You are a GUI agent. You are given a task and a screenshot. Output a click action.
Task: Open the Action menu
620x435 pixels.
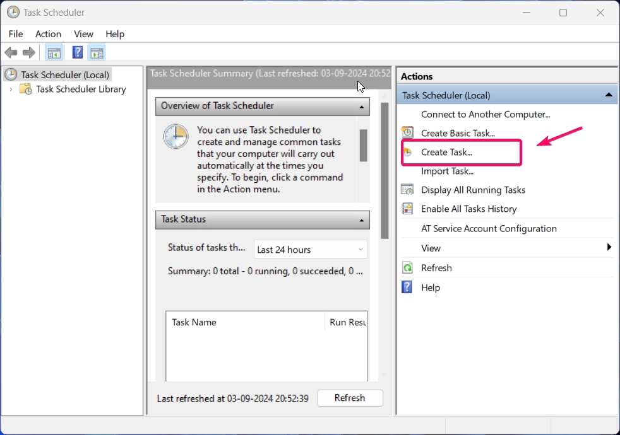point(48,34)
